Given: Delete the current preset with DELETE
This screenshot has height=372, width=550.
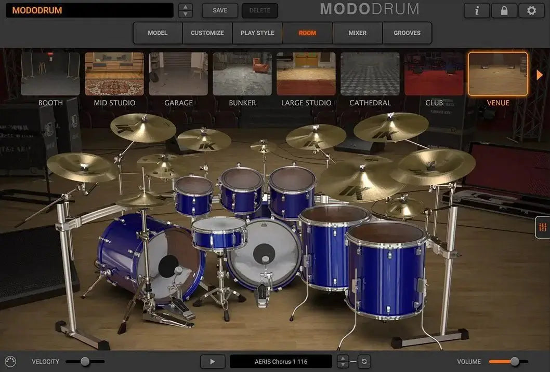Looking at the screenshot, I should click(x=259, y=10).
